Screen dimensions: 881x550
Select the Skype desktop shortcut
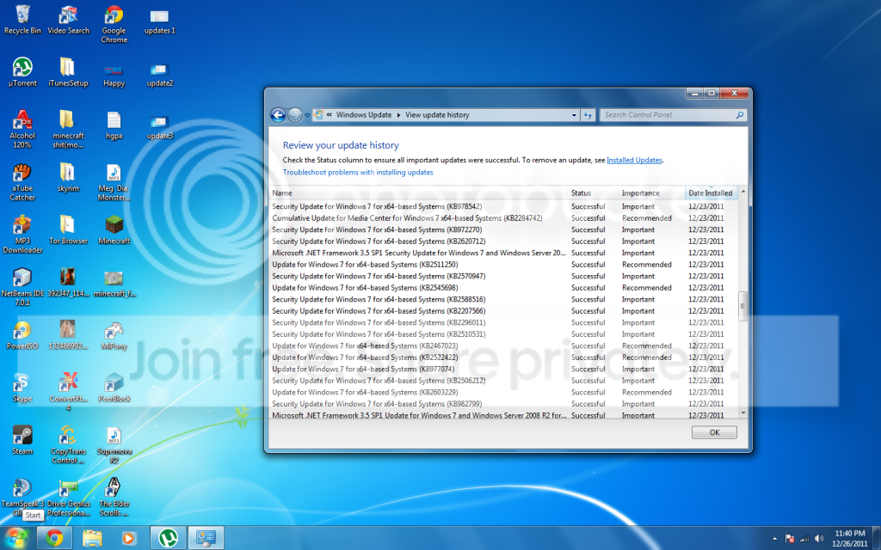22,388
